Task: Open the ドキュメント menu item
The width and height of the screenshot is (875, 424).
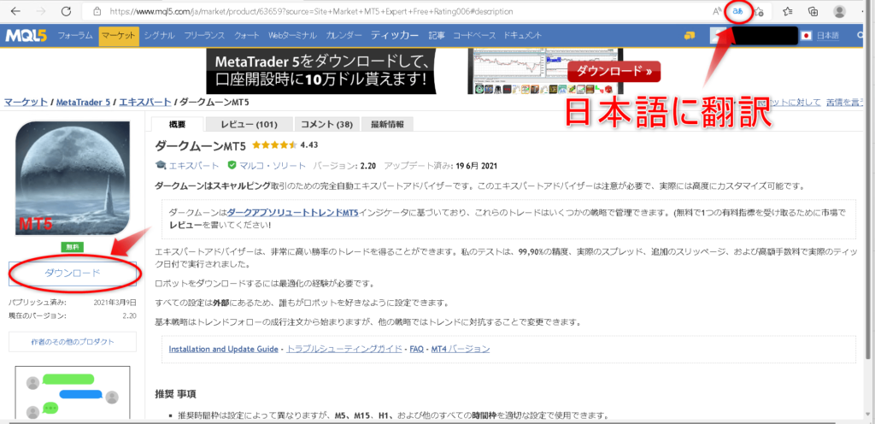Action: pyautogui.click(x=522, y=36)
